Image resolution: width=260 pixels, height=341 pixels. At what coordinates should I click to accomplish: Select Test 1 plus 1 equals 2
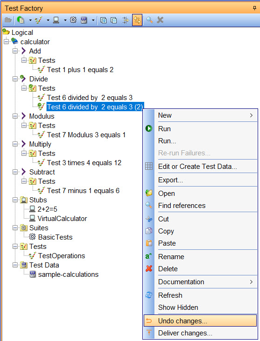[80, 70]
